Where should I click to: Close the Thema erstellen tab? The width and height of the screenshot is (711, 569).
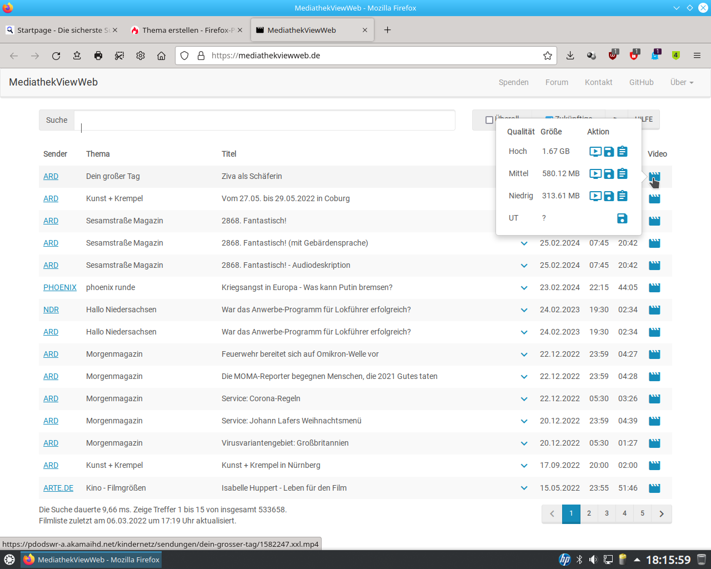[x=240, y=30]
